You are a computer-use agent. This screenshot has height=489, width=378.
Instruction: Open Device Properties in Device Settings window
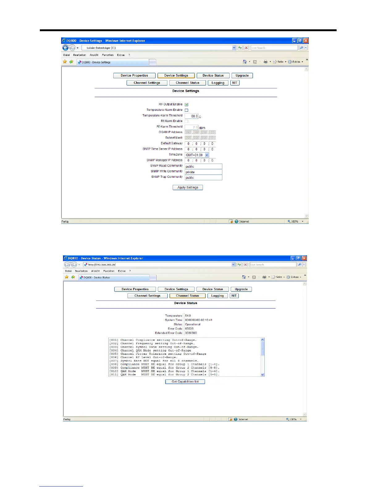(x=134, y=75)
